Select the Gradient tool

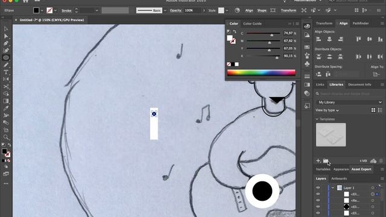[x=6, y=101]
